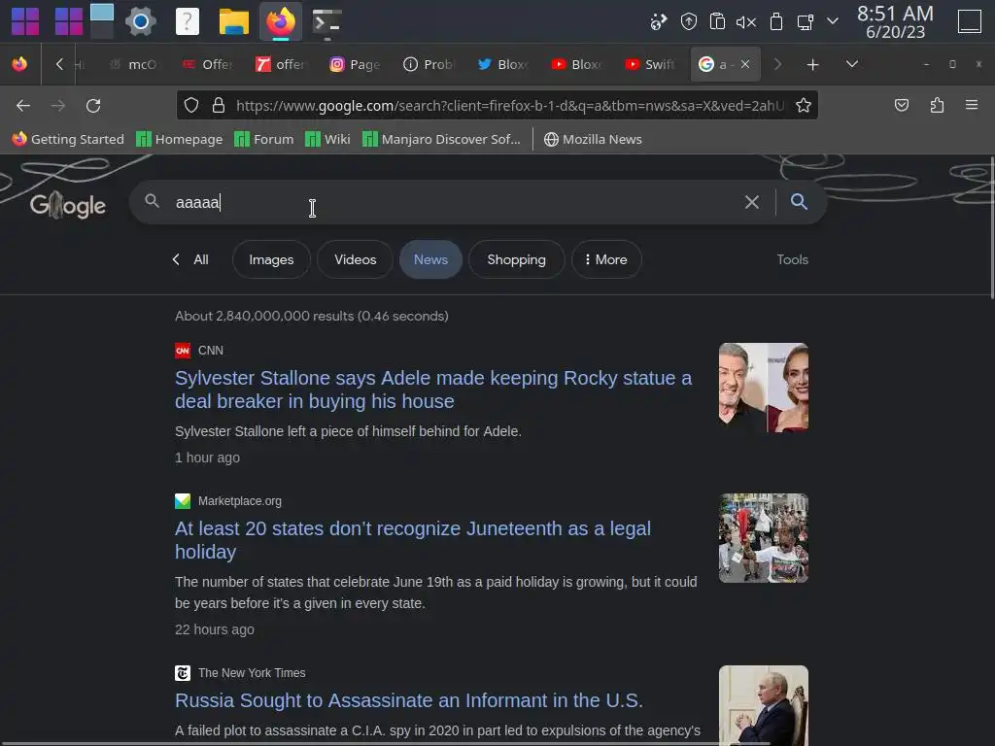The image size is (995, 746).
Task: Open the Russia Informant article
Action: (409, 700)
